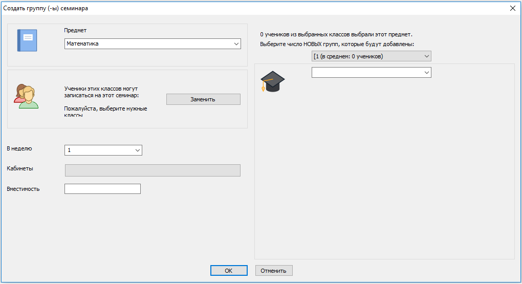Confirm the dialog with OK
The height and width of the screenshot is (284, 522).
(229, 271)
